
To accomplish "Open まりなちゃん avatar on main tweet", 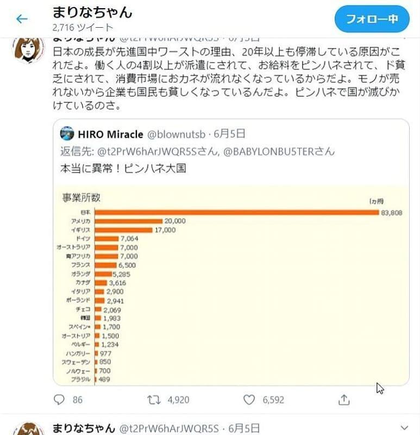I will point(28,49).
